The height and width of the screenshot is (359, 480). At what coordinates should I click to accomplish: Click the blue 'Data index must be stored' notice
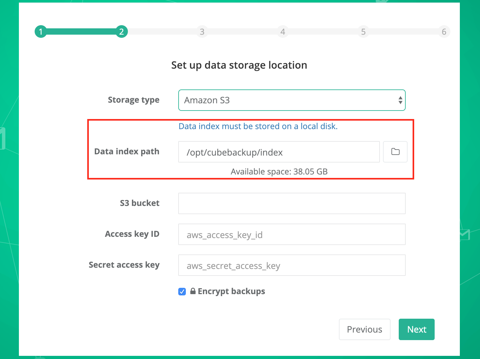point(258,126)
